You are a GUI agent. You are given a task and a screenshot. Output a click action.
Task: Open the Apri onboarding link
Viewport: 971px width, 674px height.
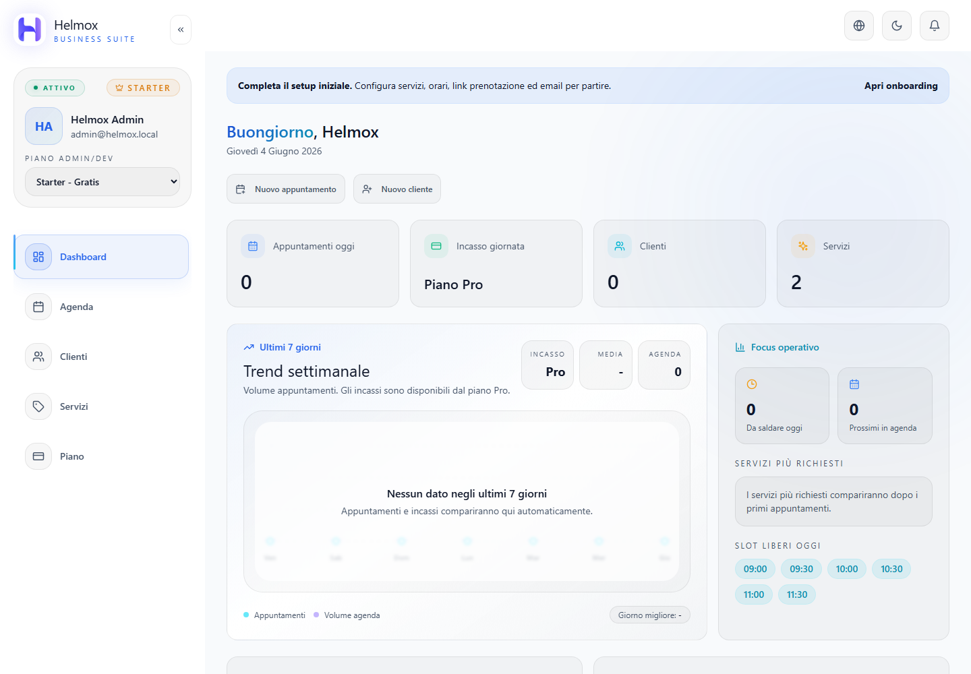point(901,86)
